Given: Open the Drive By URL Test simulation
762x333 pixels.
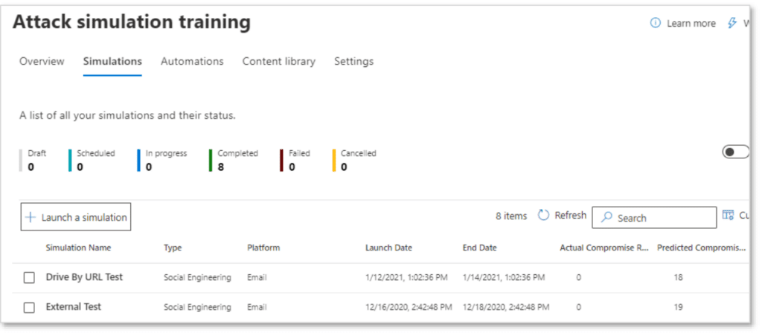Looking at the screenshot, I should [x=84, y=277].
